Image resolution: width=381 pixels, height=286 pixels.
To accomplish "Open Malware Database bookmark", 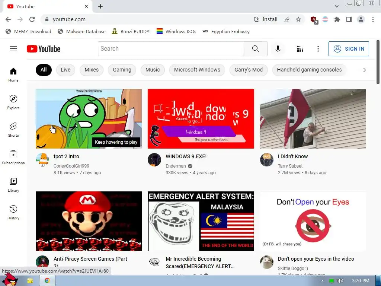I will pyautogui.click(x=81, y=32).
